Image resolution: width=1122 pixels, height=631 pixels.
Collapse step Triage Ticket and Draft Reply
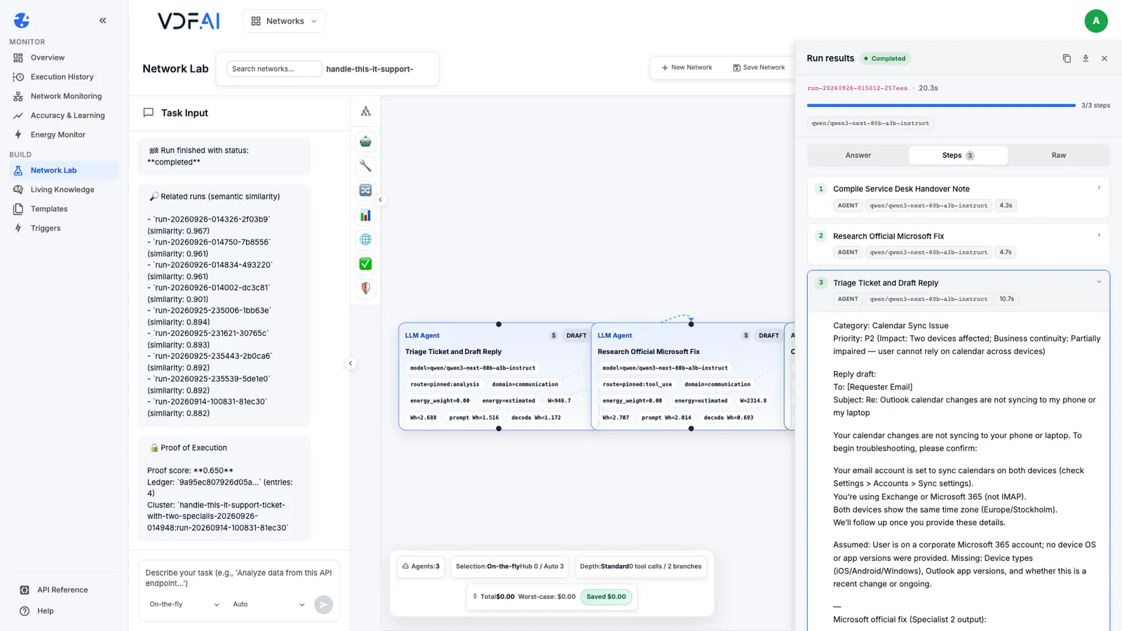tap(959, 291)
